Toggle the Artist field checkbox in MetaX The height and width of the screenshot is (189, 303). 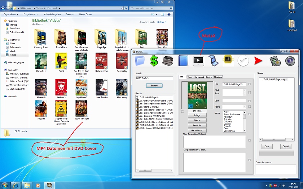[x=250, y=93]
